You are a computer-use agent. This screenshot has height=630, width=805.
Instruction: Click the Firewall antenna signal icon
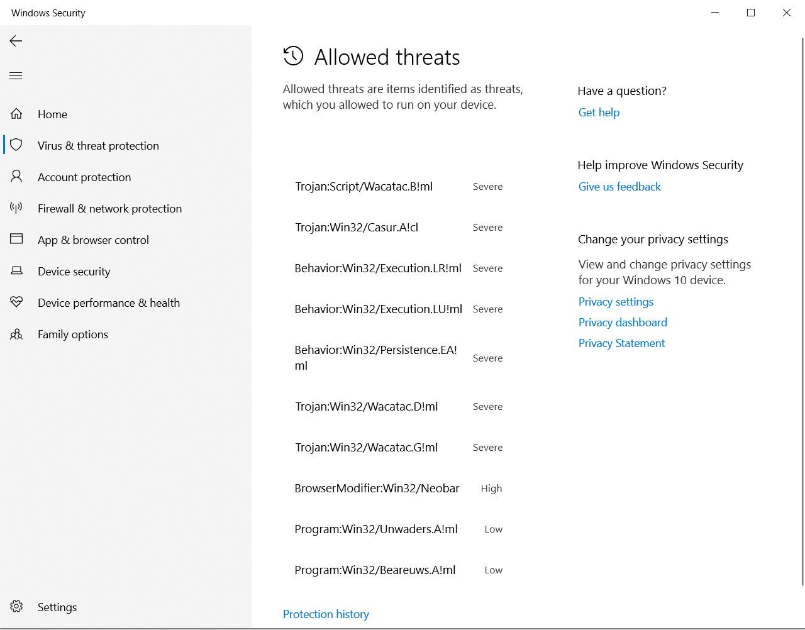point(16,208)
